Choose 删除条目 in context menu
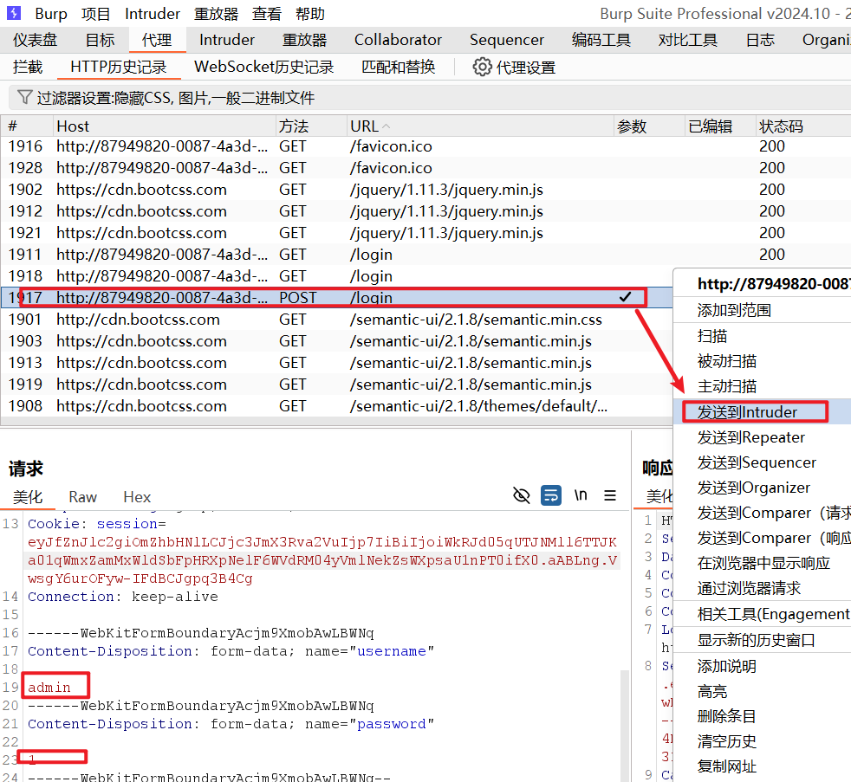This screenshot has height=782, width=851. coord(762,716)
